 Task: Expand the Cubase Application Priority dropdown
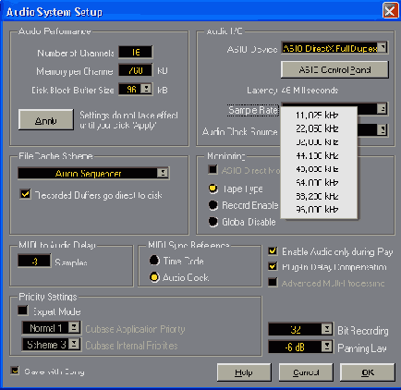(x=74, y=327)
